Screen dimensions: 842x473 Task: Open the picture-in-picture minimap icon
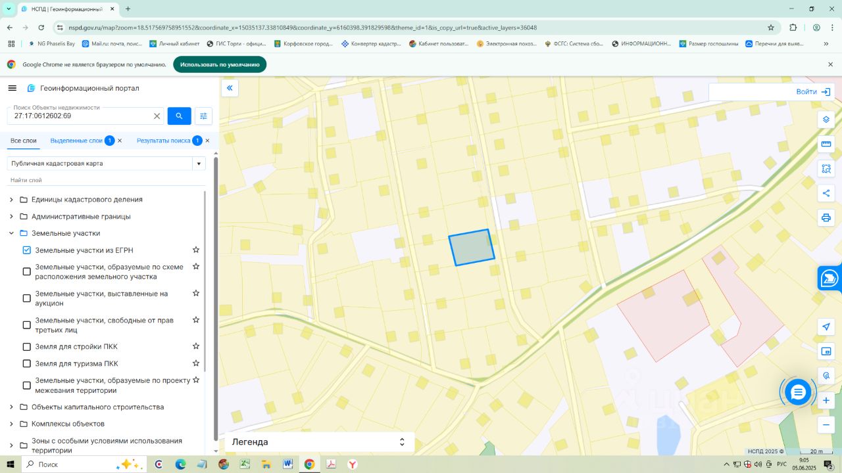826,351
